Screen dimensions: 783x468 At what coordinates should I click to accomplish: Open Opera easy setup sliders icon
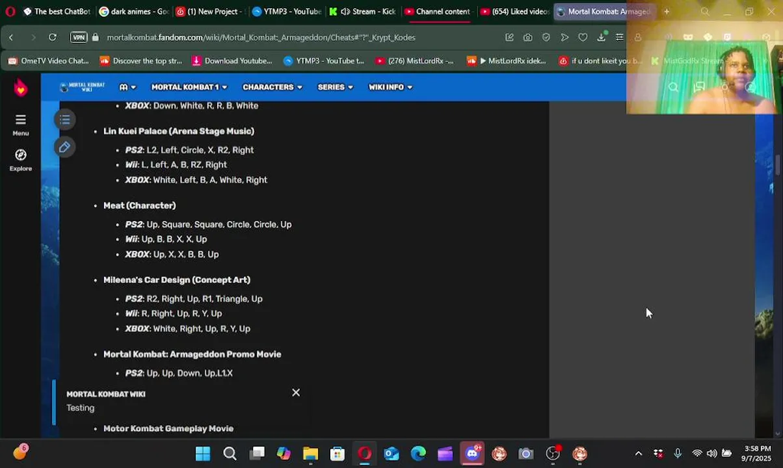(x=620, y=38)
